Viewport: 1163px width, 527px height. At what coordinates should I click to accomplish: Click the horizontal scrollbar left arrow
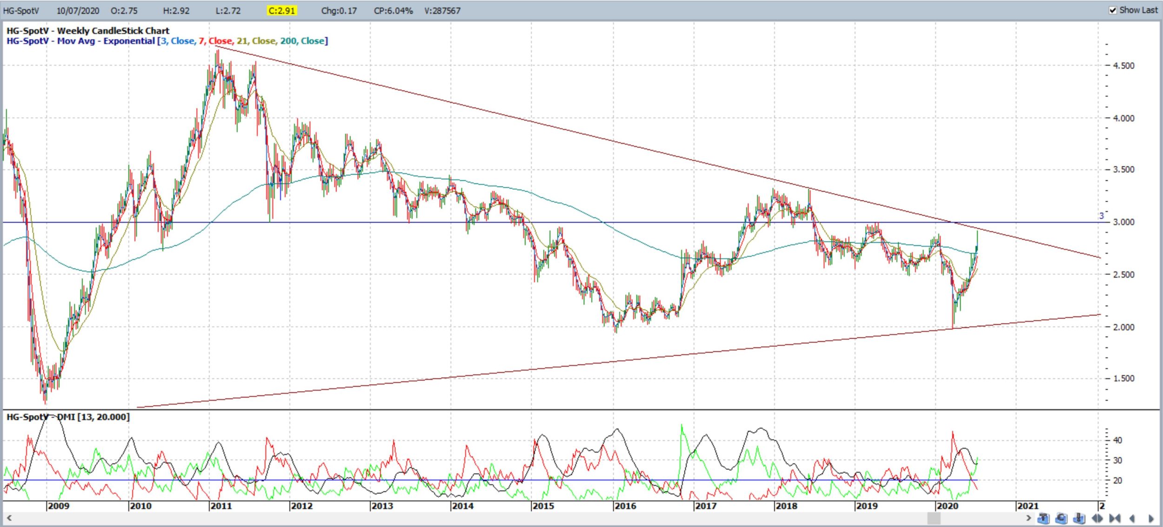(x=8, y=518)
